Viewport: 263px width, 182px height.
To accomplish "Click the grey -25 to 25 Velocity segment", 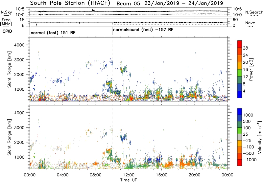I will (x=240, y=137).
